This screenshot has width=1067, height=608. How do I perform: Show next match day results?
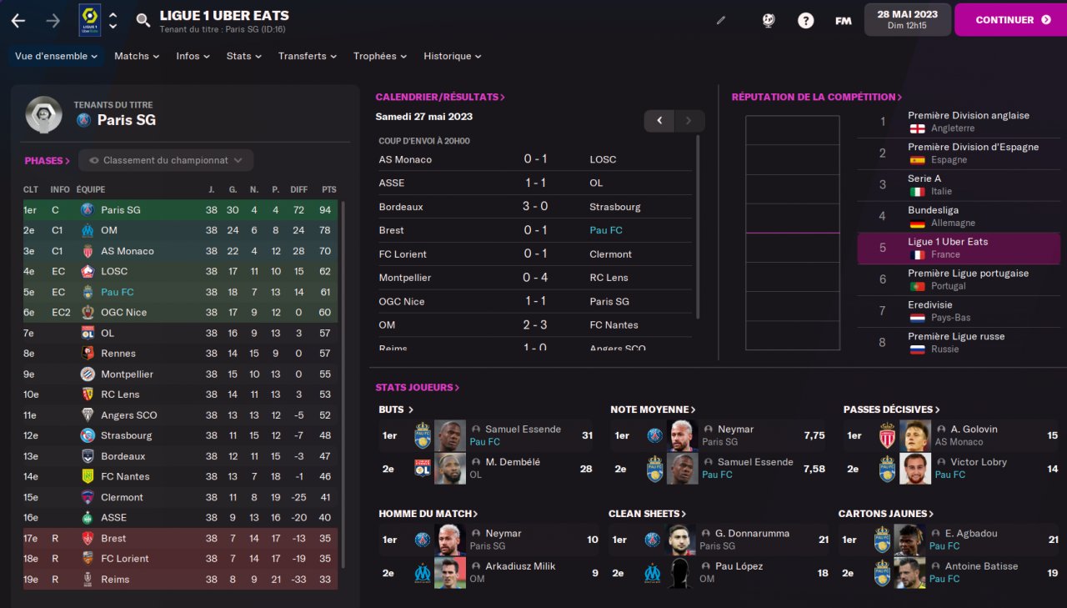pyautogui.click(x=689, y=121)
